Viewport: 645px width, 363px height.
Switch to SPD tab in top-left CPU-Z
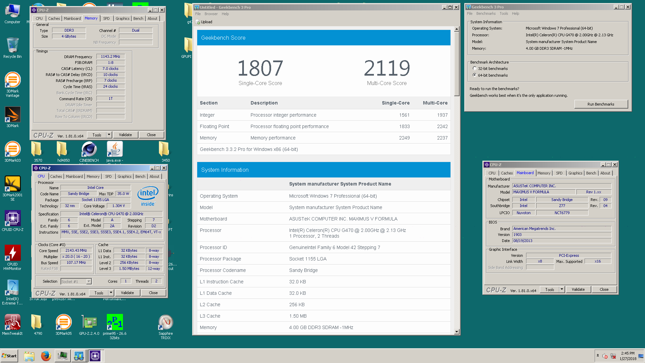click(106, 18)
